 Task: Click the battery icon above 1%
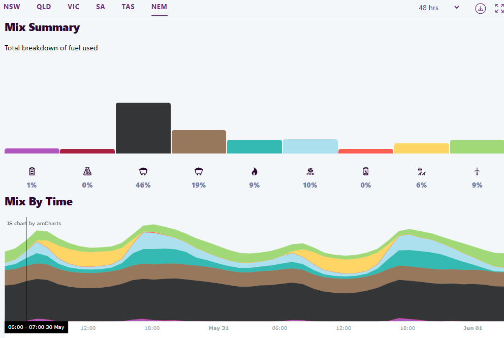pos(31,172)
